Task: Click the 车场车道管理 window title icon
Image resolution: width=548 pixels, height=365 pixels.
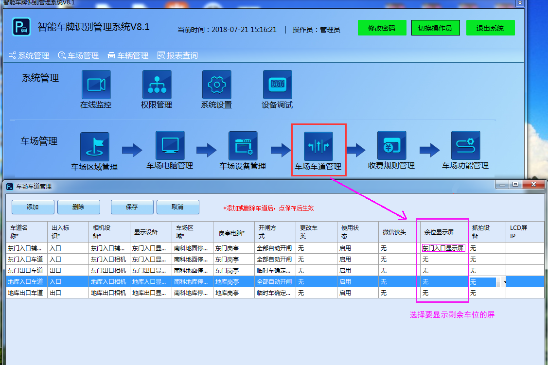Action: click(x=10, y=187)
